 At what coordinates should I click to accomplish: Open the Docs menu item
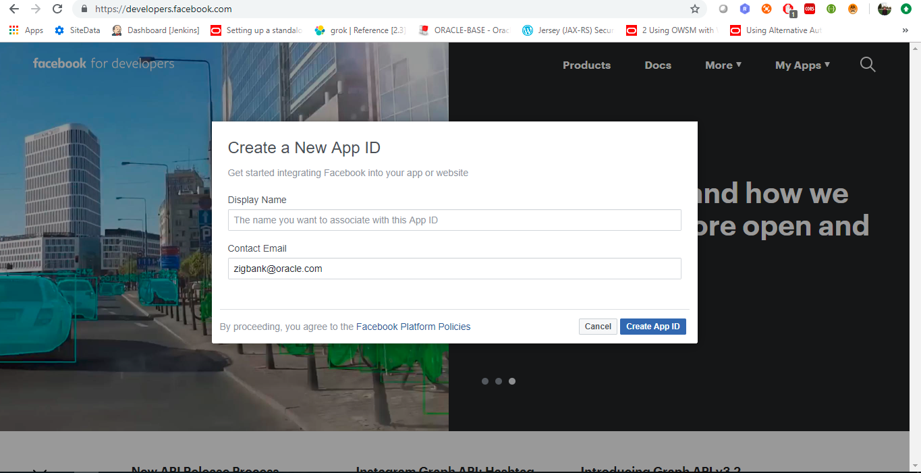pyautogui.click(x=658, y=65)
